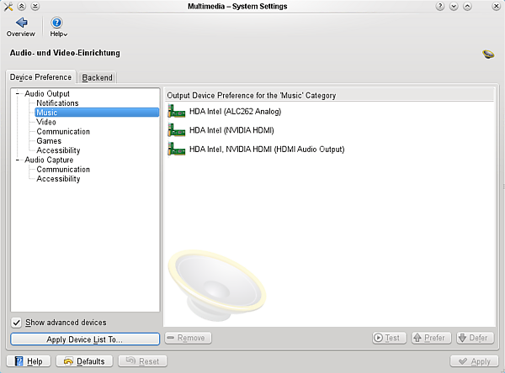Click the window menu icon in title bar
This screenshot has height=373, width=505.
8,7
